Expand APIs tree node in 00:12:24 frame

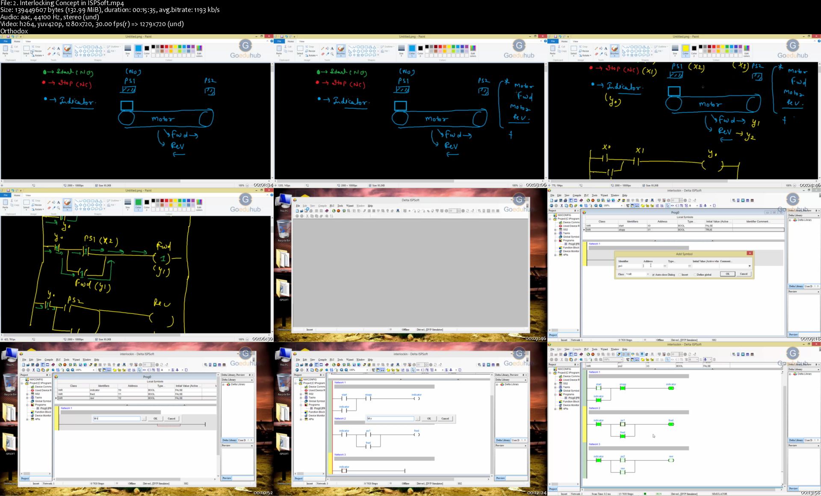(x=301, y=419)
